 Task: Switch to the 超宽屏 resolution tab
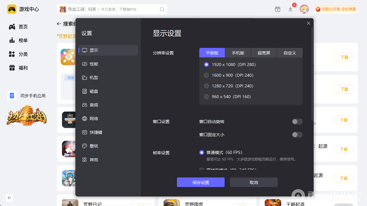coord(264,53)
